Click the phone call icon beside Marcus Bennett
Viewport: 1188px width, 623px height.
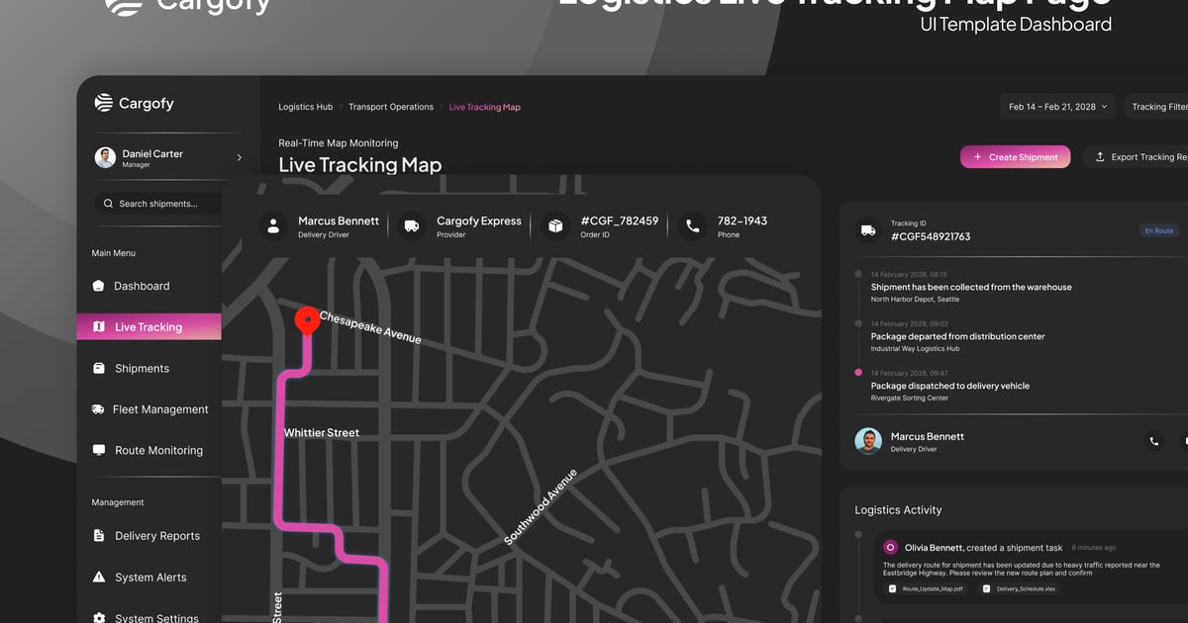(1153, 442)
